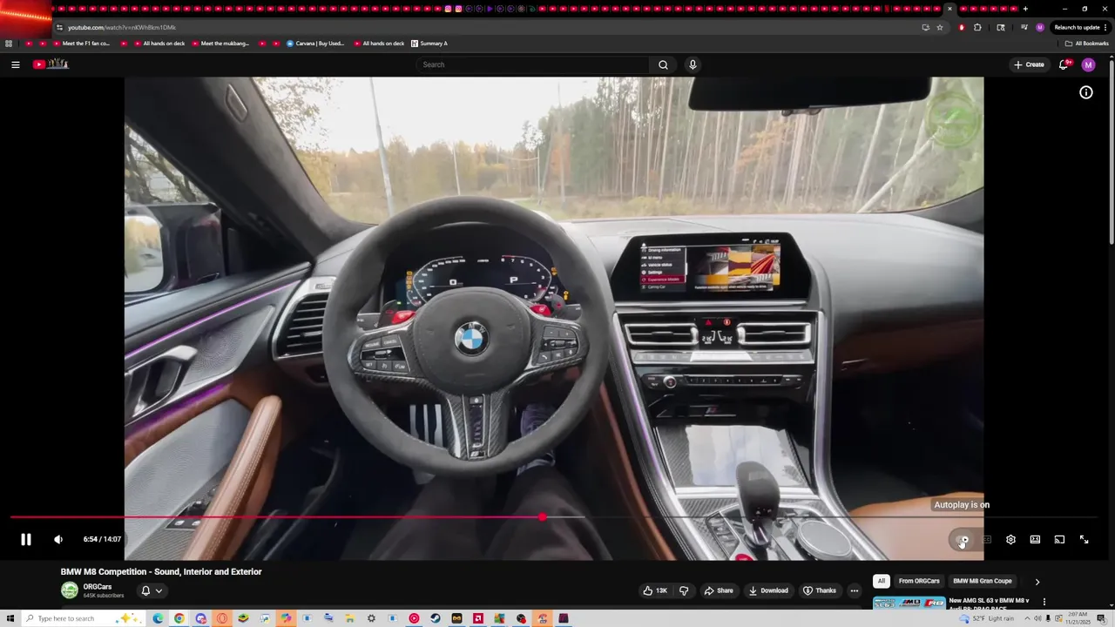The height and width of the screenshot is (627, 1115).
Task: Click the red seek bar scrubber handle
Action: tap(543, 517)
